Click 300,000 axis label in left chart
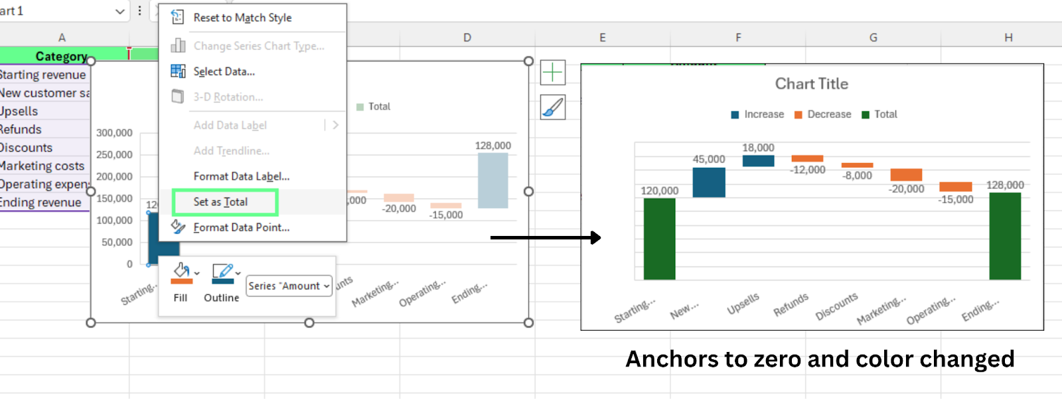Image resolution: width=1062 pixels, height=399 pixels. (114, 133)
